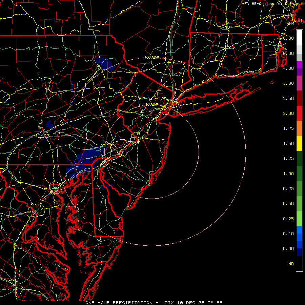The width and height of the screenshot is (305, 305).
Task: Click the orange legend swatch
Action: pyautogui.click(x=299, y=128)
